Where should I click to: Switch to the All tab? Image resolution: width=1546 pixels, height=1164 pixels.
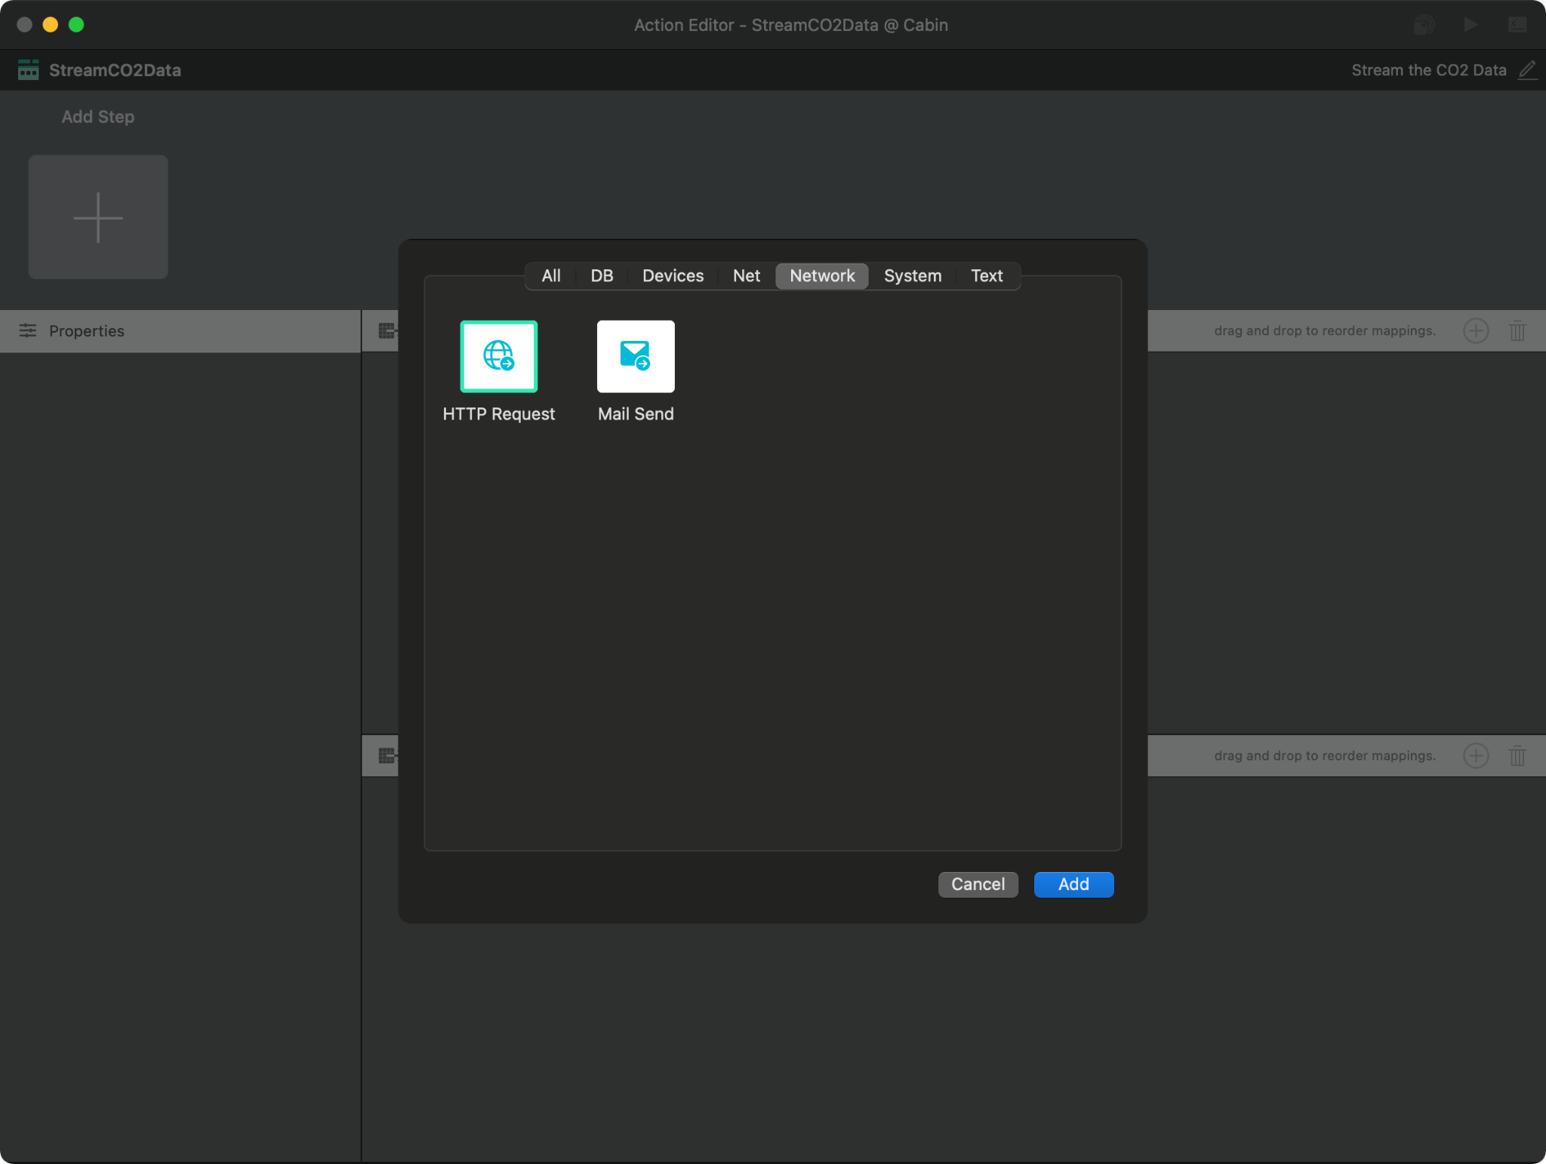coord(550,275)
